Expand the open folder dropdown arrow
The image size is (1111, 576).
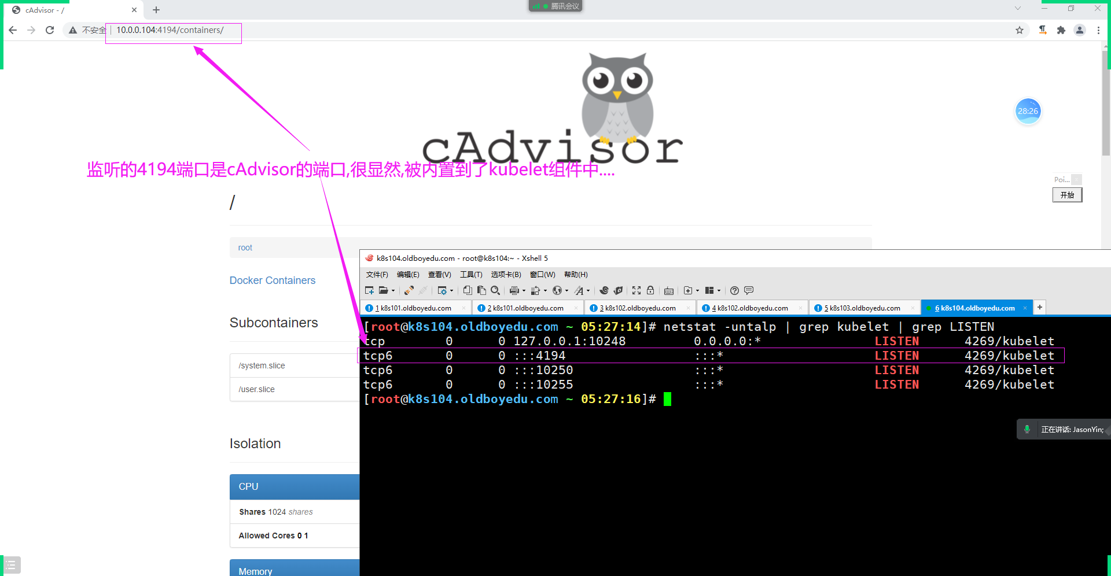[x=393, y=291]
